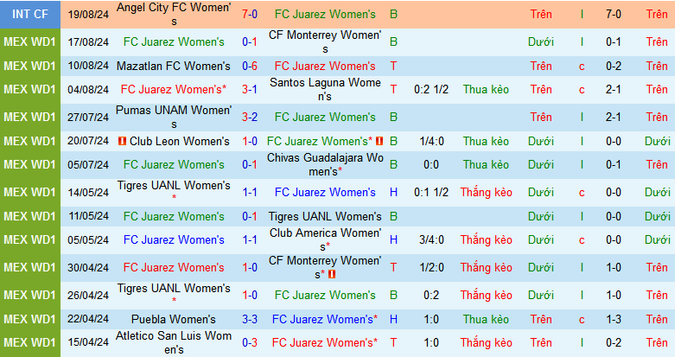Click red card icon under CF Monterrey on 30/04/24
The height and width of the screenshot is (357, 675).
tap(333, 274)
